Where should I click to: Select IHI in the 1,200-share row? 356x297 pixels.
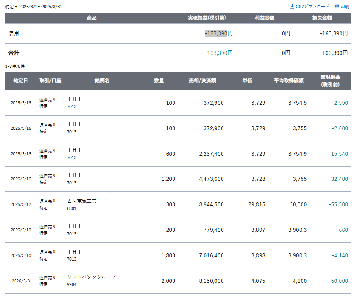click(74, 175)
